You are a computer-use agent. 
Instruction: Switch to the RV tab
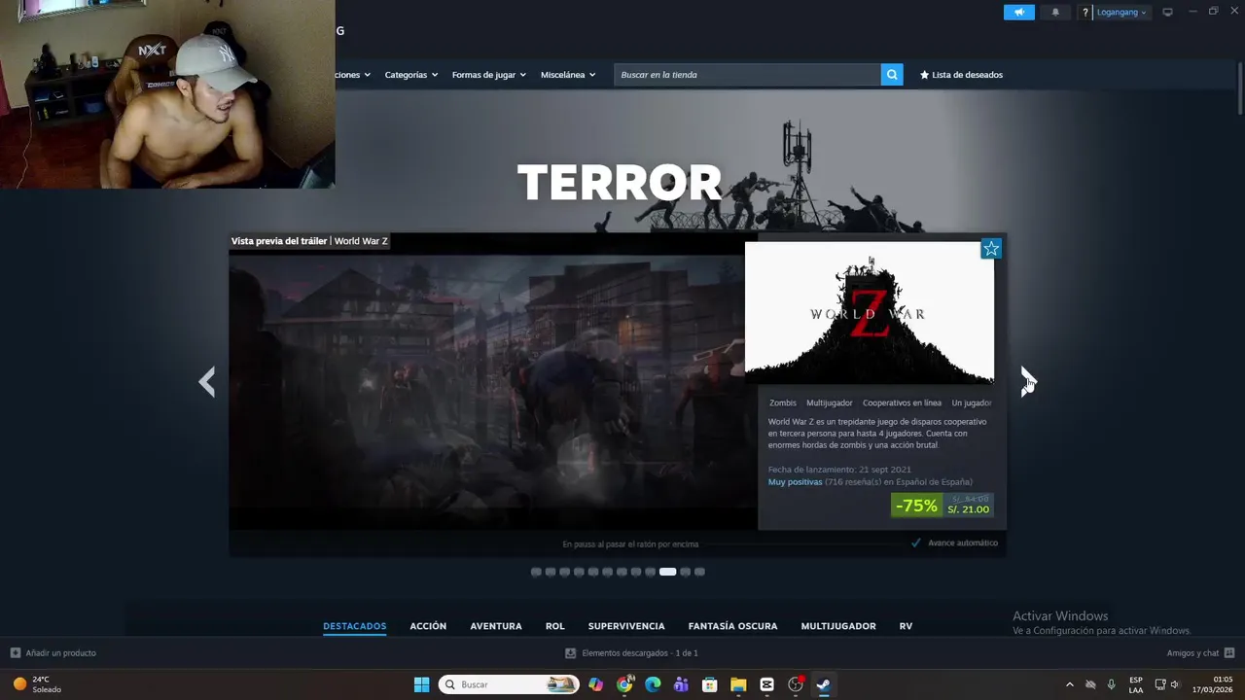(x=906, y=626)
